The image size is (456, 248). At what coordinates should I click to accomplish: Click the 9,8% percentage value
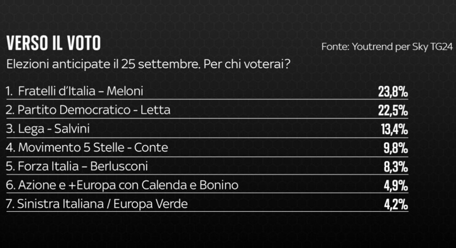tap(396, 149)
